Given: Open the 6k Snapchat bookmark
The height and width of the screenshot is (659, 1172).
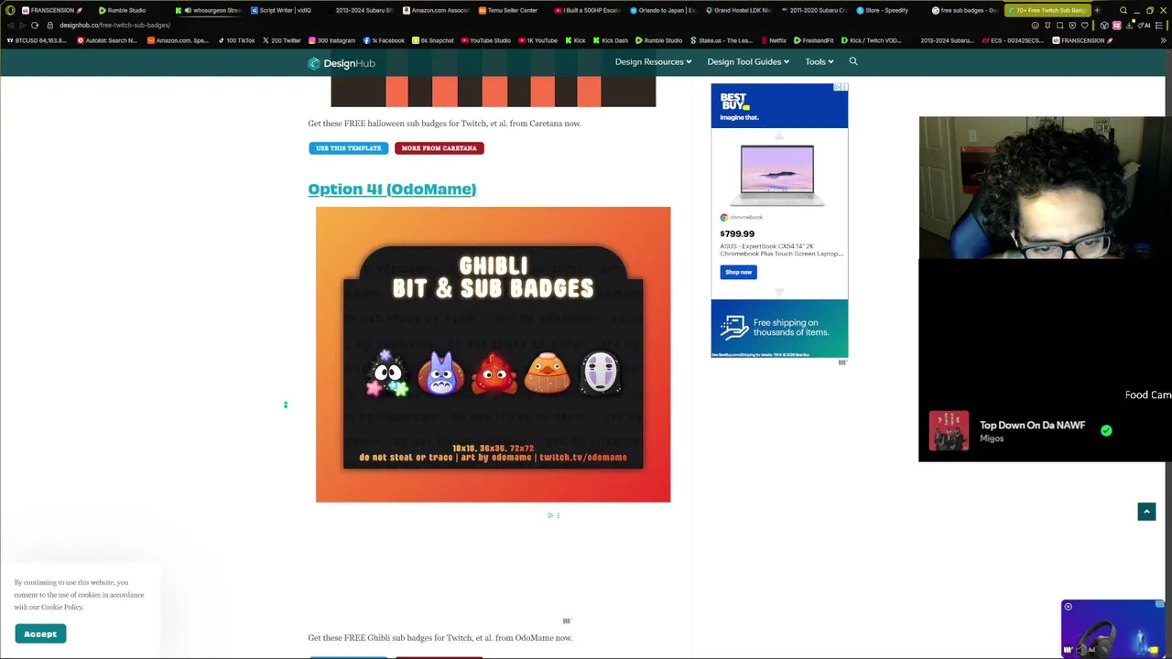Looking at the screenshot, I should pos(433,40).
